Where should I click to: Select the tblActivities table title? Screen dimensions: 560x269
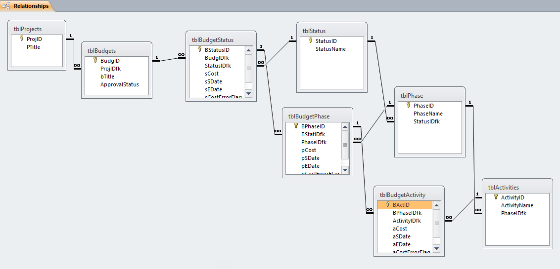pos(503,187)
